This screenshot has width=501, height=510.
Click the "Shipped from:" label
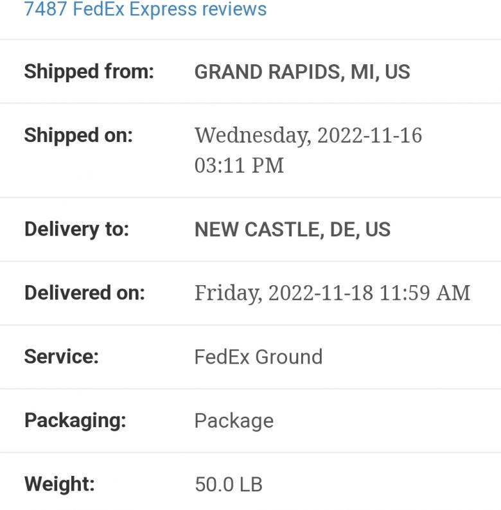pos(89,71)
